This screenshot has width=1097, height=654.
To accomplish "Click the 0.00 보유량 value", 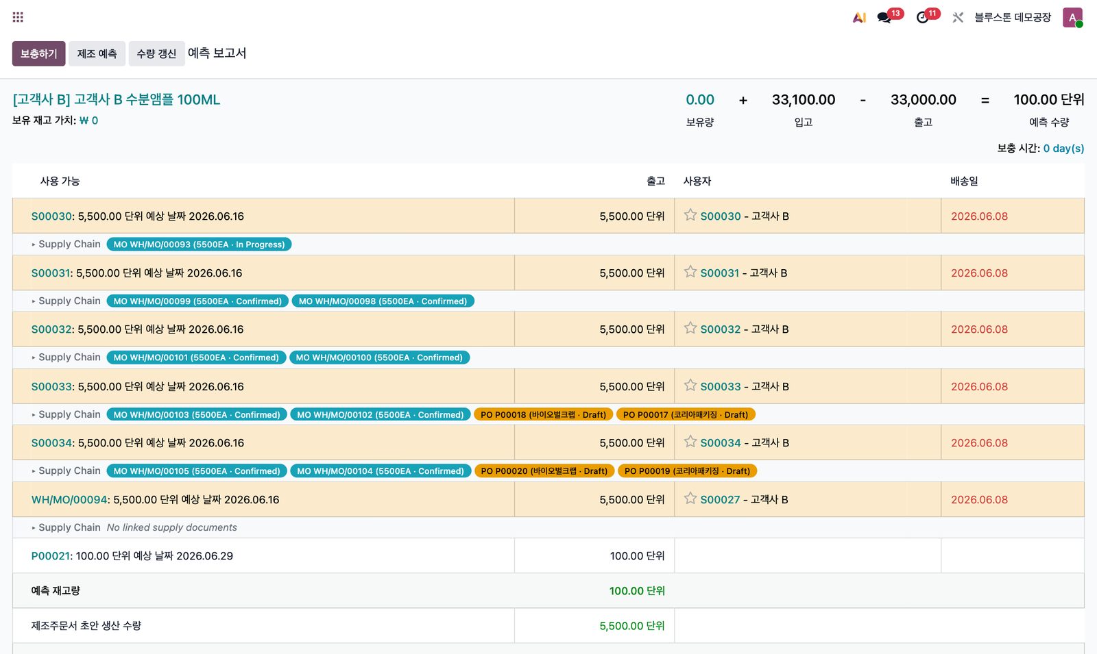I will 700,100.
